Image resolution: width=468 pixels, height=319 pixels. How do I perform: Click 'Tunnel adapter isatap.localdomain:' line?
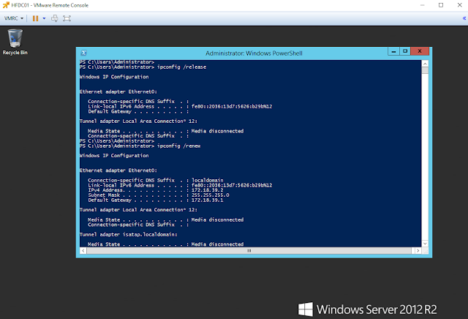pos(129,234)
